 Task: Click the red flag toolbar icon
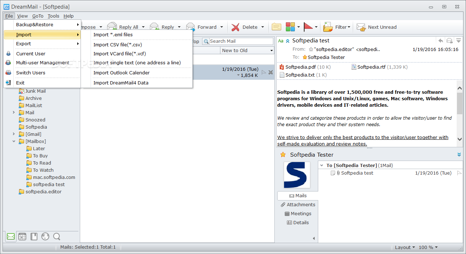pos(308,27)
